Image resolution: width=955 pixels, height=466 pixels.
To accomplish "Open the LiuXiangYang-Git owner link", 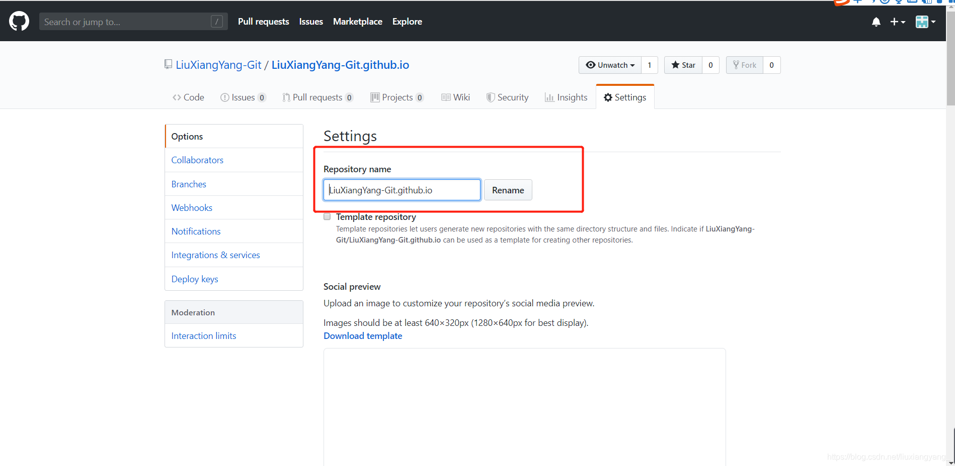I will tap(218, 65).
